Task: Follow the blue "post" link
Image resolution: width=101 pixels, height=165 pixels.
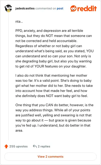Action: pos(60,8)
